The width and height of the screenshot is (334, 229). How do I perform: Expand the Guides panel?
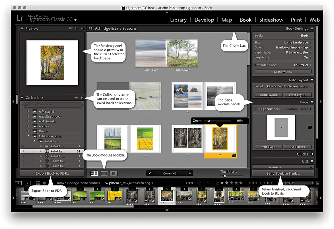pyautogui.click(x=312, y=154)
